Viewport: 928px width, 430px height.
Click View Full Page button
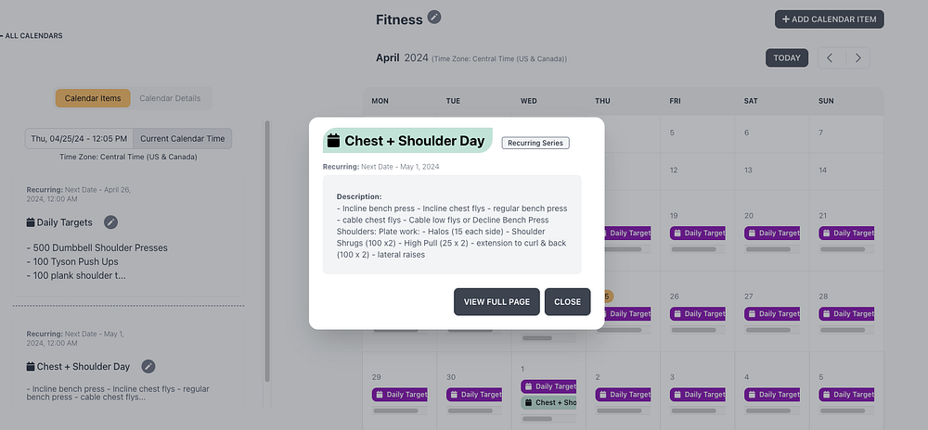coord(496,301)
